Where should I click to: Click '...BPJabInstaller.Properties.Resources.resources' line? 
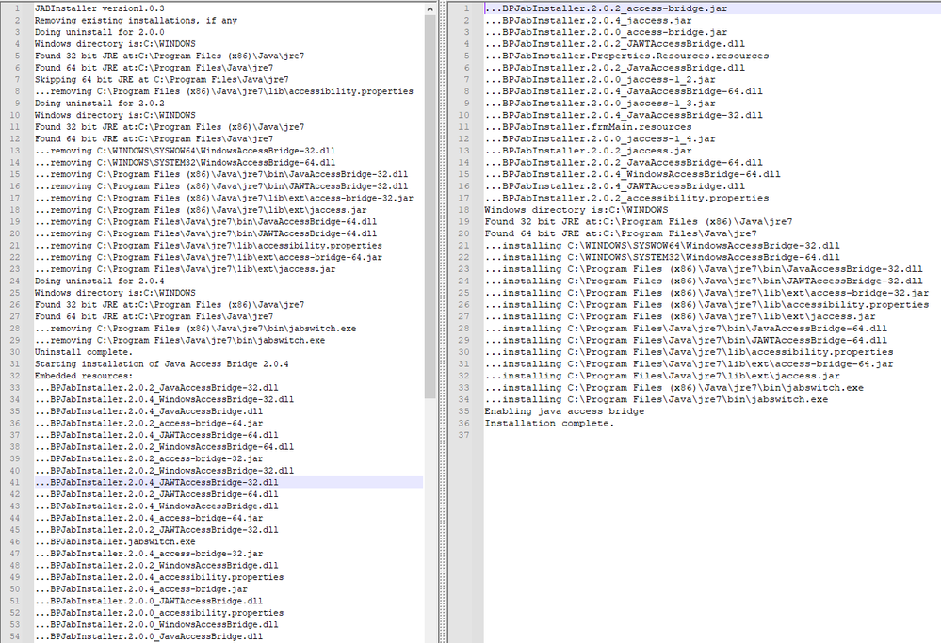pyautogui.click(x=627, y=56)
